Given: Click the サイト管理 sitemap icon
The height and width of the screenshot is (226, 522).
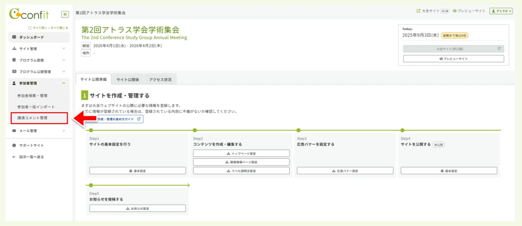Looking at the screenshot, I should tap(14, 49).
